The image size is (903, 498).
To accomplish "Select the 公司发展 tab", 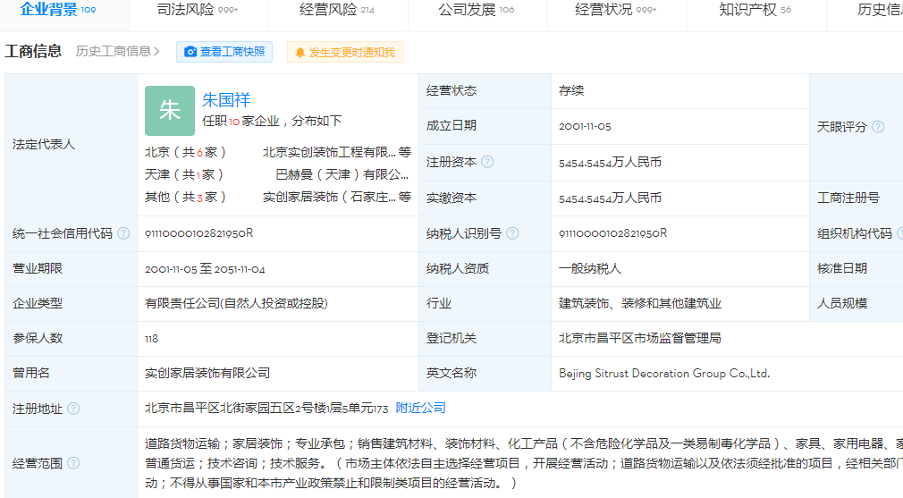I will click(x=476, y=10).
